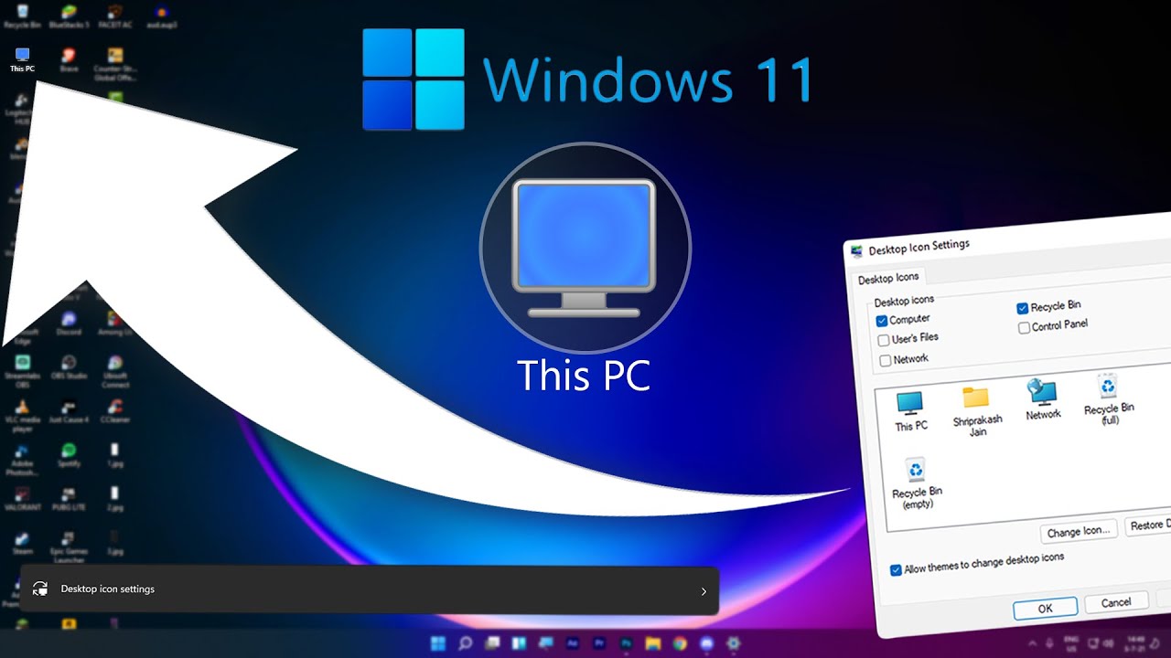Open the volume control in system tray

pos(1108,643)
